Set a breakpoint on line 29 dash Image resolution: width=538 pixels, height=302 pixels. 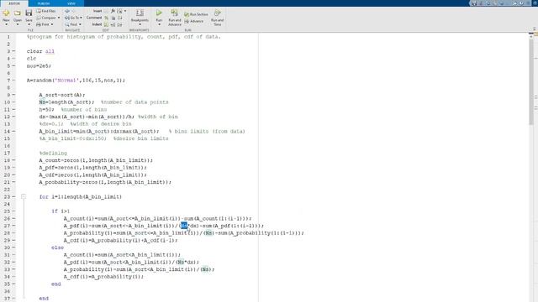pos(13,241)
